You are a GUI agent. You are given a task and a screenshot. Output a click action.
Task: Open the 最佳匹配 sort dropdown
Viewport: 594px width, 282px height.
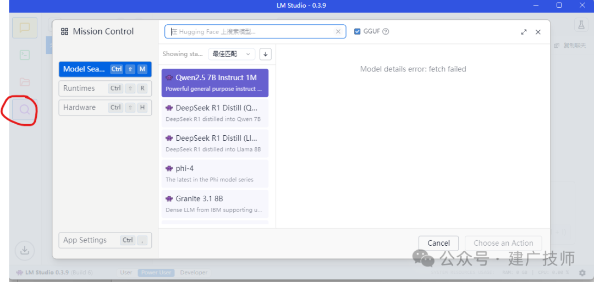click(232, 54)
